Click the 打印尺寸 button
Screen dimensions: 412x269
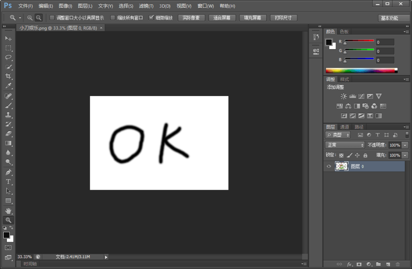click(x=283, y=18)
